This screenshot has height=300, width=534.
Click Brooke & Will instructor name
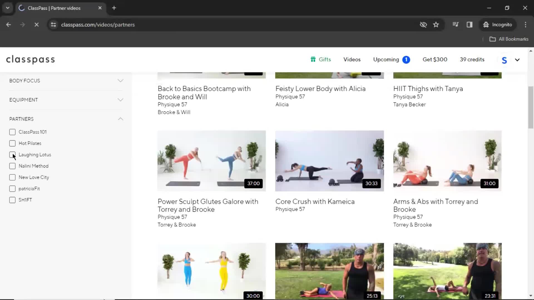coord(174,112)
